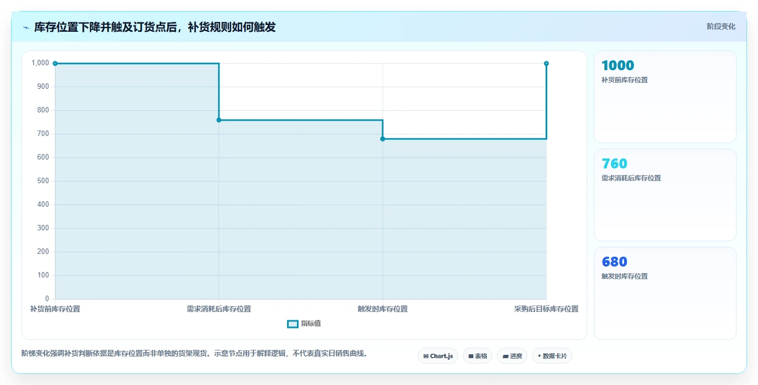Click y-axis value 300

(x=43, y=228)
